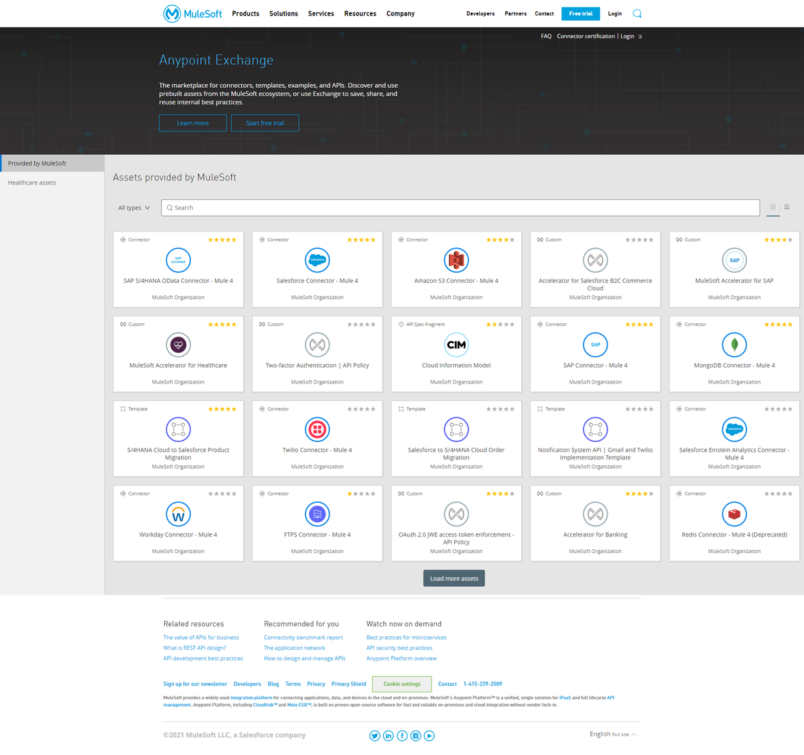Click MuleSoft Accelerator for SAP icon

tap(734, 260)
